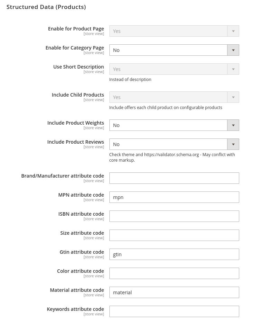Click the store view label under Enable for Product Page

(93, 33)
